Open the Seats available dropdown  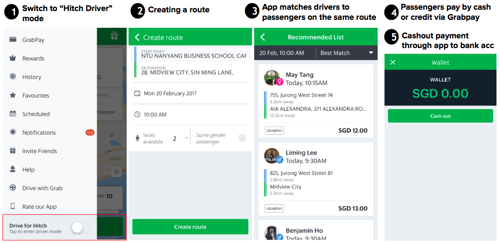[180, 138]
